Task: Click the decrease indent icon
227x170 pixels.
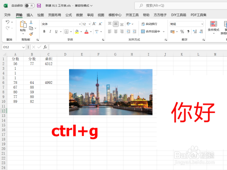Action: click(128, 31)
